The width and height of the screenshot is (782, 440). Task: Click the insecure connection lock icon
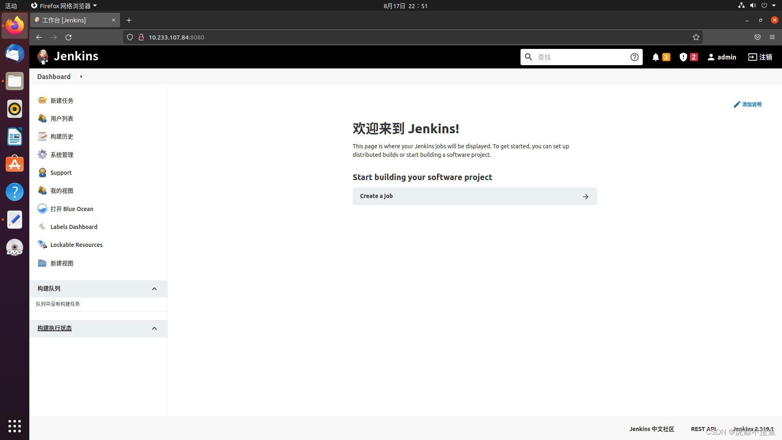(141, 37)
